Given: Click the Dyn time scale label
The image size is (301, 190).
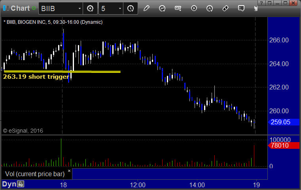Looking at the screenshot, I should pyautogui.click(x=9, y=184).
